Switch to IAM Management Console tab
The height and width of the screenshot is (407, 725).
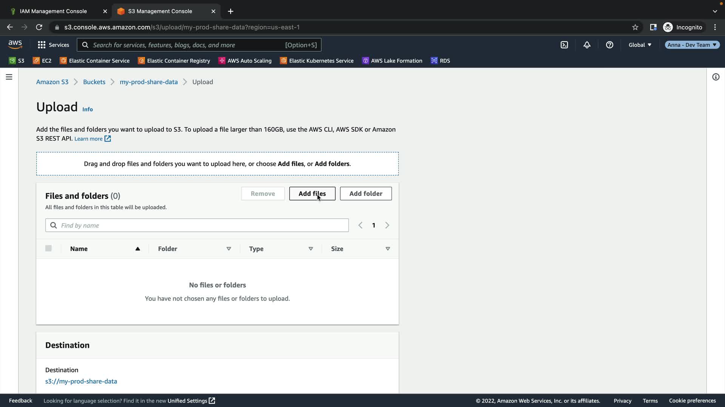tap(53, 11)
